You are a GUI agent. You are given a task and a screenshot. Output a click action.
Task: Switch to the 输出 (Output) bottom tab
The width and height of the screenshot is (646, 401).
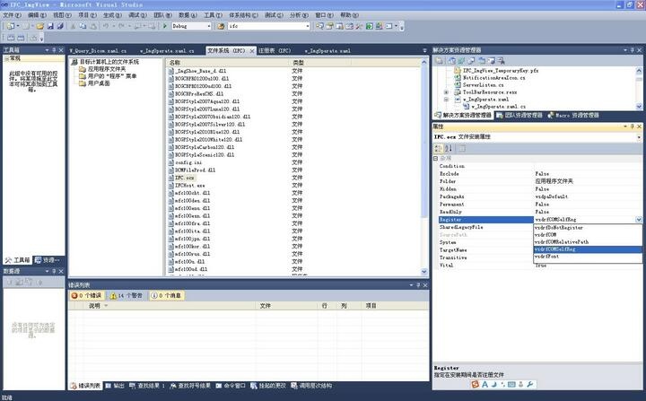pyautogui.click(x=115, y=386)
